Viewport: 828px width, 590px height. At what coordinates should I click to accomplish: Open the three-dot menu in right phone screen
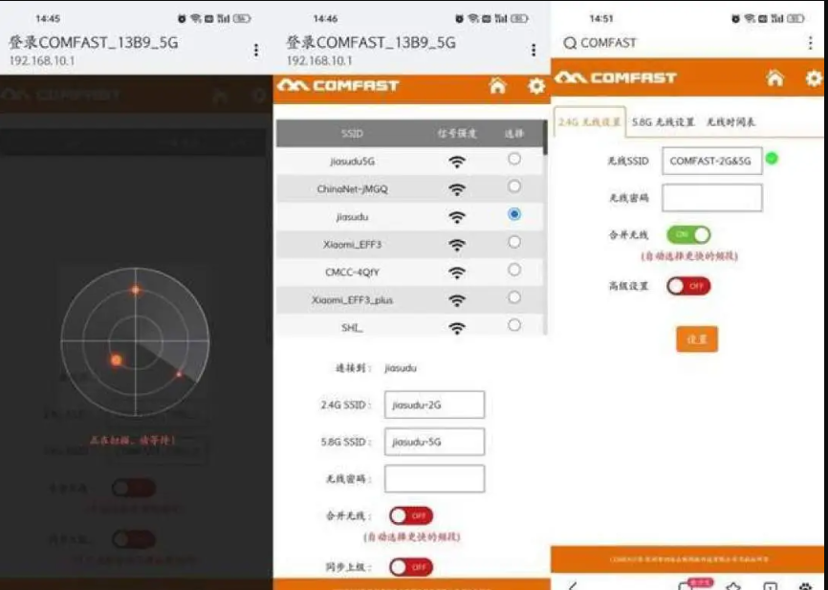tap(810, 43)
